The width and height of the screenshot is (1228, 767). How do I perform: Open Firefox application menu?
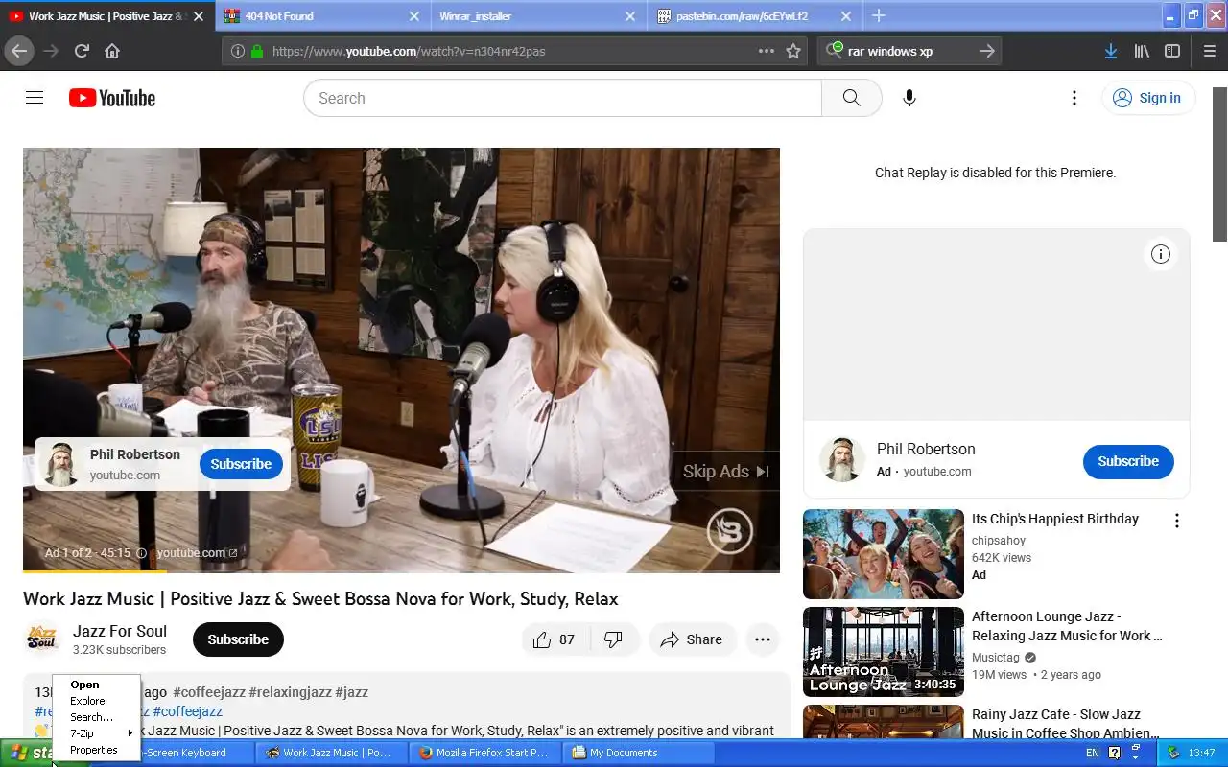point(1209,51)
